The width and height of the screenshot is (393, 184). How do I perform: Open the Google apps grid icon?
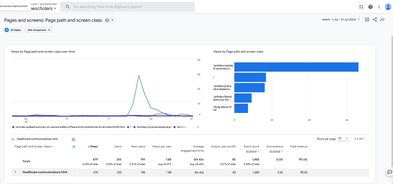click(x=361, y=7)
